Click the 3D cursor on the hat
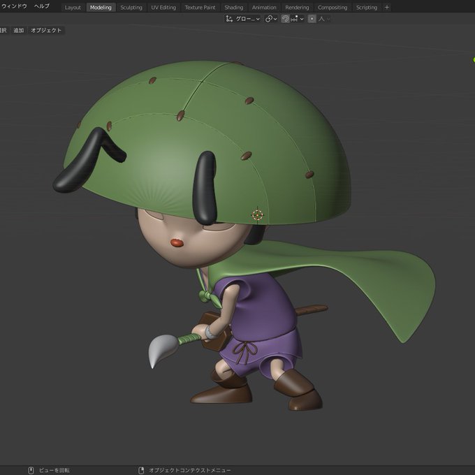 (x=257, y=214)
